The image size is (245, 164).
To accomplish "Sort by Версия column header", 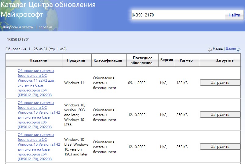I will [167, 60].
